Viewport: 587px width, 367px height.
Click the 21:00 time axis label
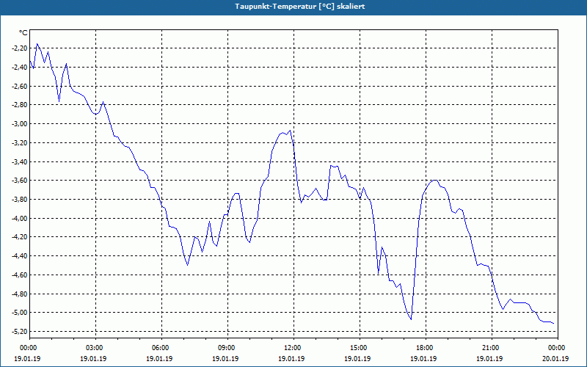pos(492,348)
